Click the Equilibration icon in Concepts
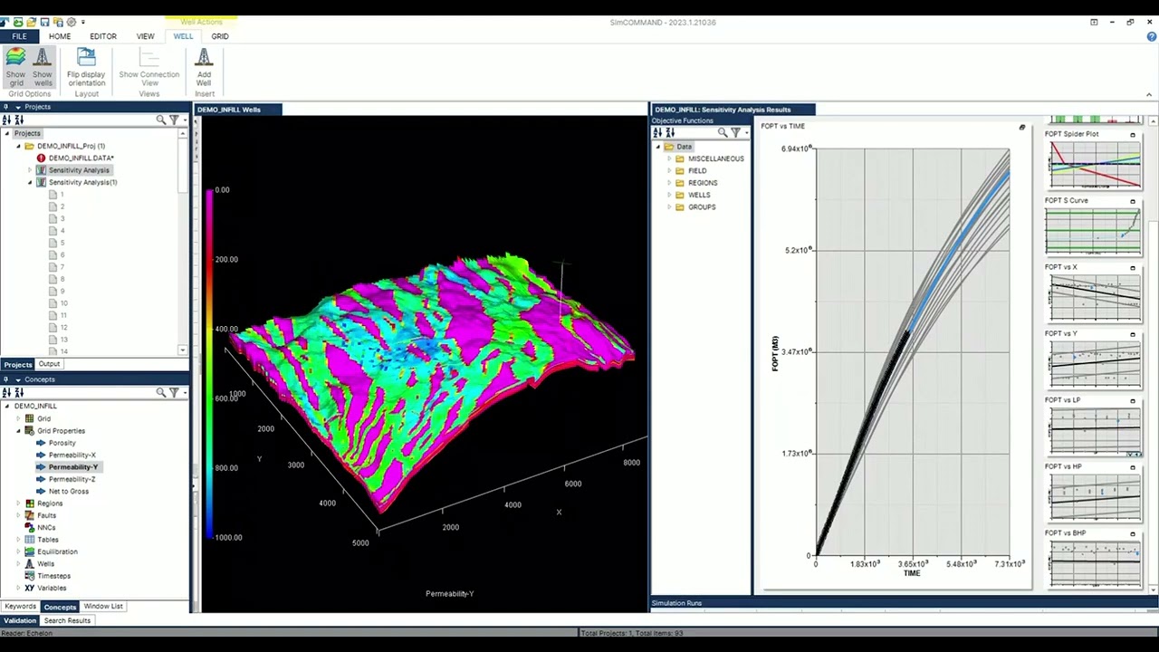1159x652 pixels. (x=30, y=551)
